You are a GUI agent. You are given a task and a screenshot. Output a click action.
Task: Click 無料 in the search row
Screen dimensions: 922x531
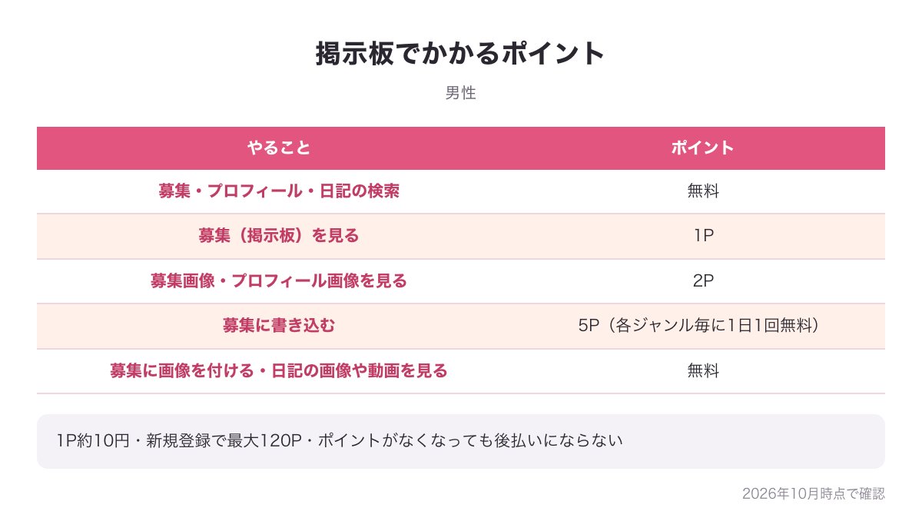point(703,192)
